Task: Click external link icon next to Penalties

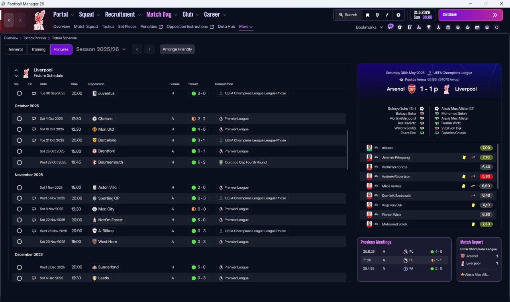Action: click(161, 27)
